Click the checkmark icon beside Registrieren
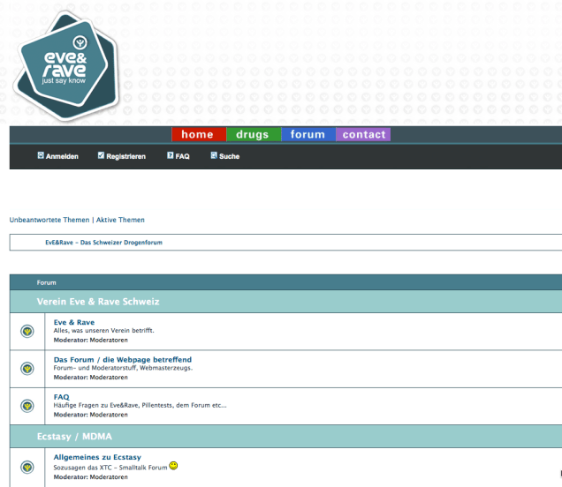The image size is (562, 487). click(101, 155)
